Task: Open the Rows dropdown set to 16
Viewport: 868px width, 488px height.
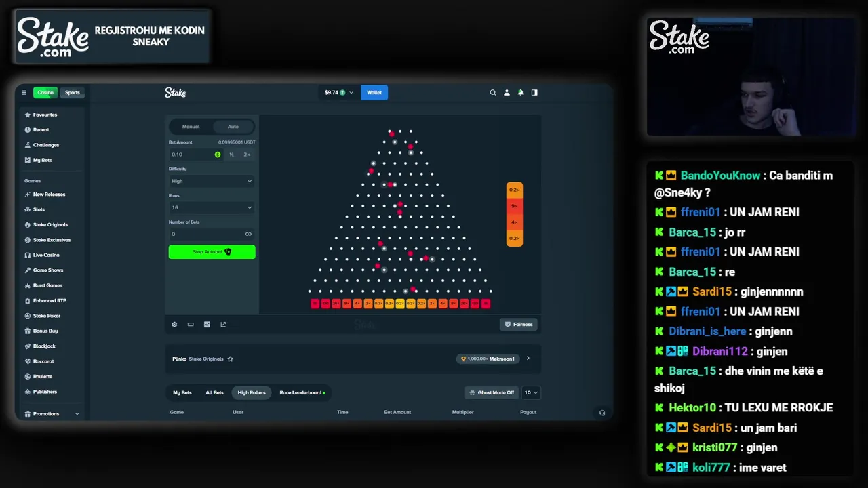Action: pyautogui.click(x=212, y=207)
